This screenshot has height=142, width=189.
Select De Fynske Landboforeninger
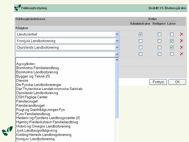tap(39, 85)
